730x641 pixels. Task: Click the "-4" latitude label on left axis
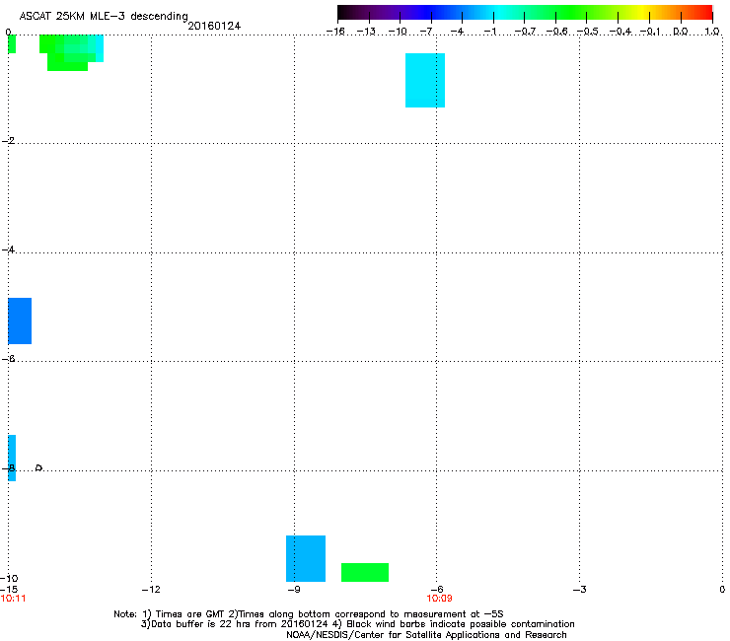pyautogui.click(x=8, y=249)
